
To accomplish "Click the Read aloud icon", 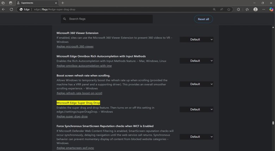I will (x=222, y=10).
